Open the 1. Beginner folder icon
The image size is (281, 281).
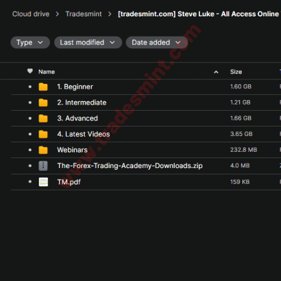43,87
